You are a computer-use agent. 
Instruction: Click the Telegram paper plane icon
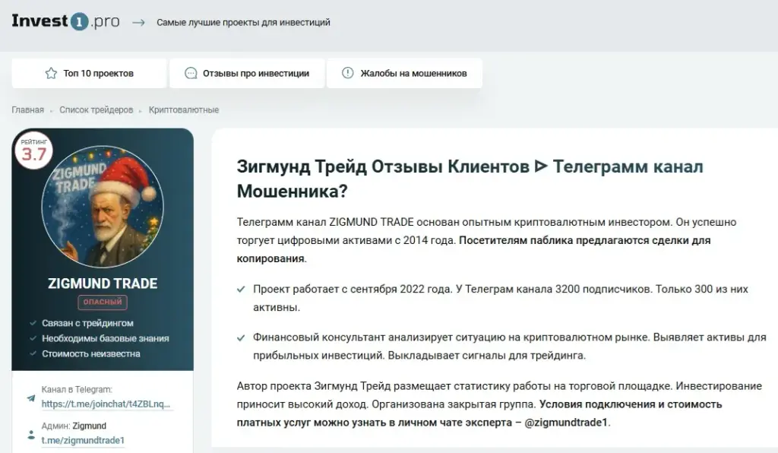click(x=30, y=398)
